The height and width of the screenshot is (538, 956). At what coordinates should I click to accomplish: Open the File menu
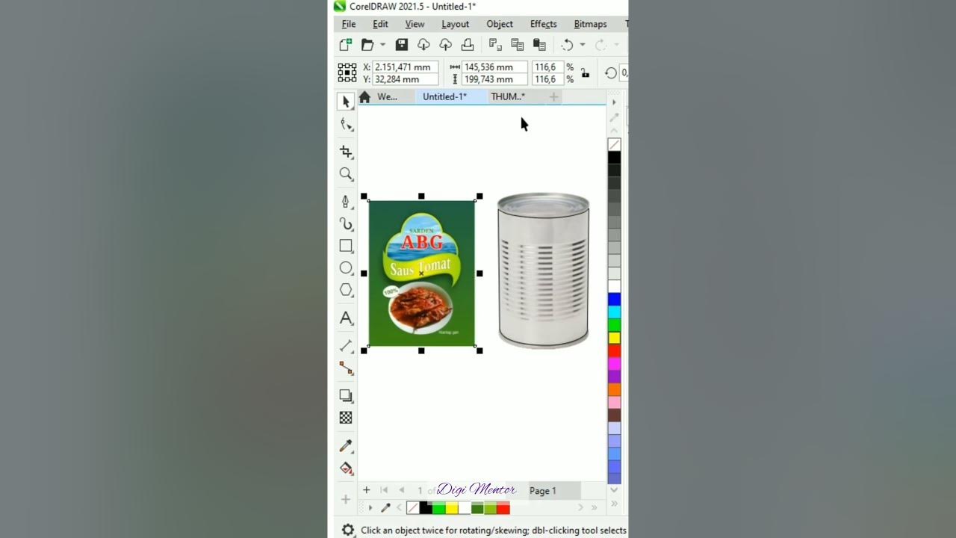(x=349, y=24)
